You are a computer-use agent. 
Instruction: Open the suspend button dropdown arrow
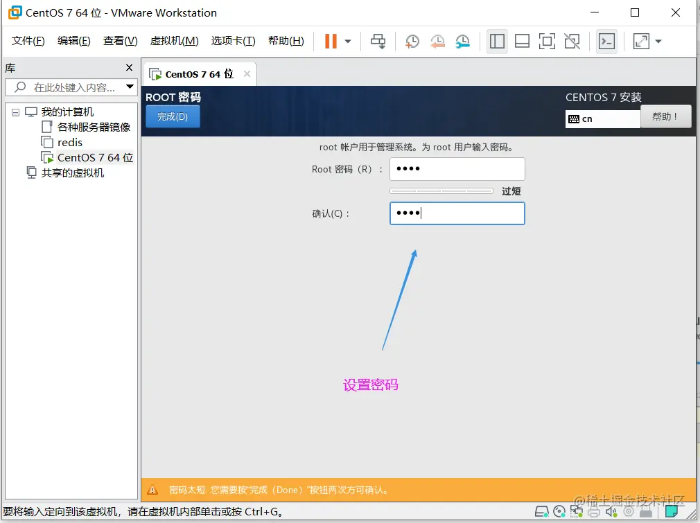pos(349,42)
